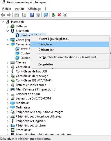The width and height of the screenshot is (111, 141).
Task: Choose Rechercher les modifications sur le matériel
Action: click(70, 57)
